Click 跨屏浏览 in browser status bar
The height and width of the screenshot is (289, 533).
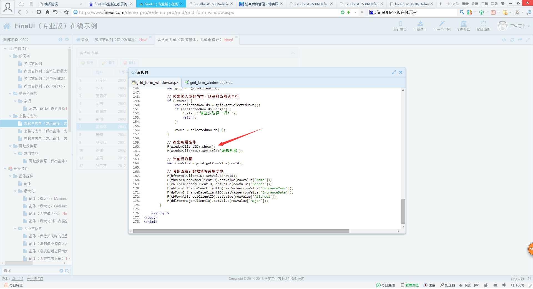point(410,285)
